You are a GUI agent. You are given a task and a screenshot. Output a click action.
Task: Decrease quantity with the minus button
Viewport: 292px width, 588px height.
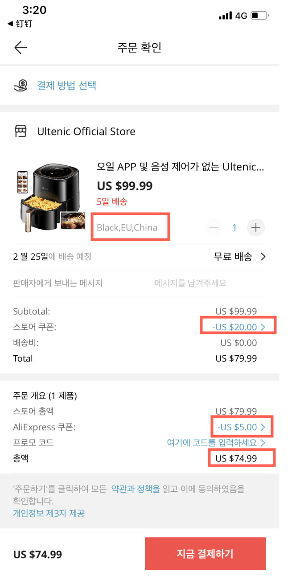click(x=214, y=228)
